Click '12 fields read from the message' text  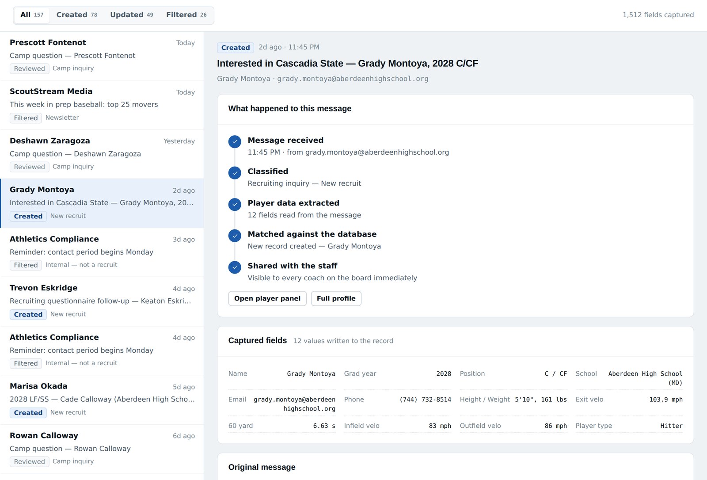coord(304,215)
